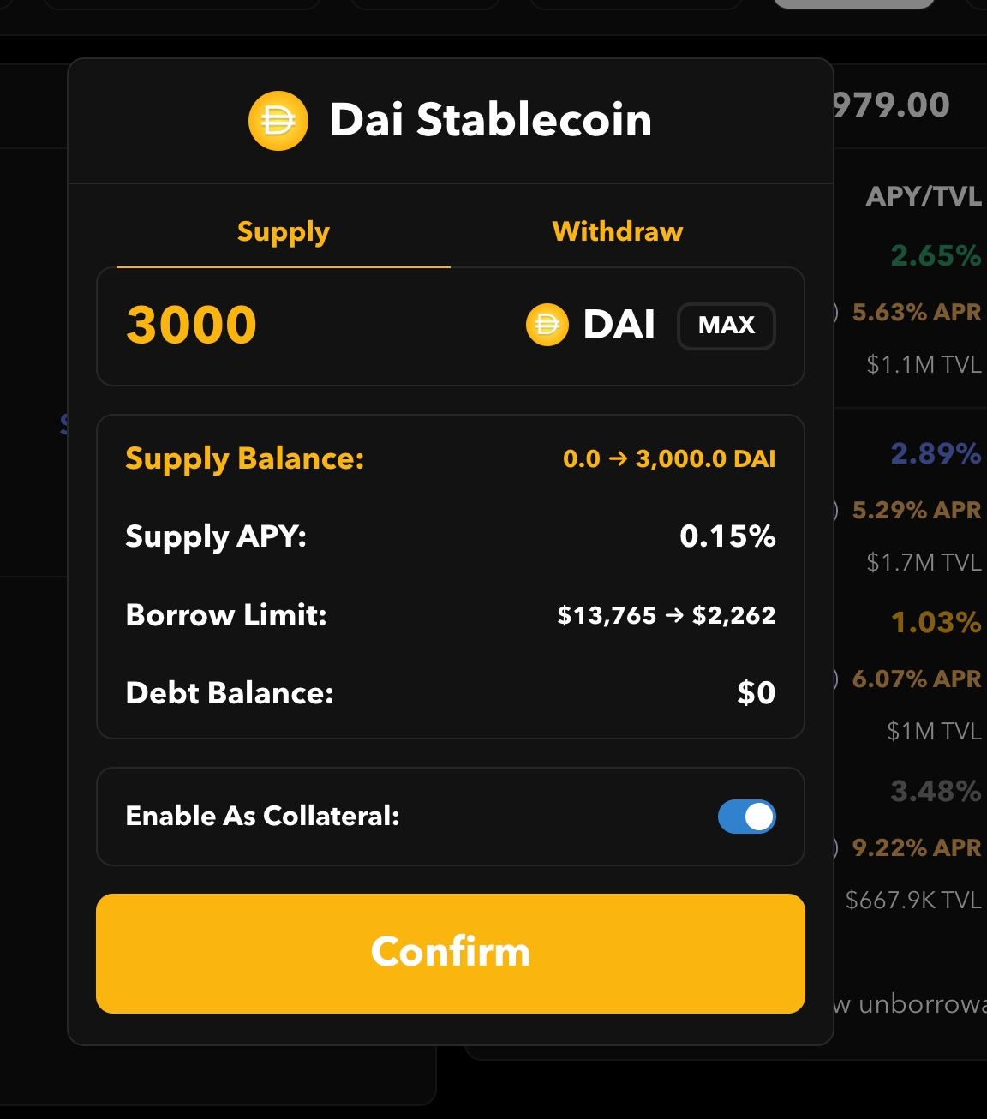Viewport: 987px width, 1119px height.
Task: Switch to the Withdraw tab
Action: (x=617, y=231)
